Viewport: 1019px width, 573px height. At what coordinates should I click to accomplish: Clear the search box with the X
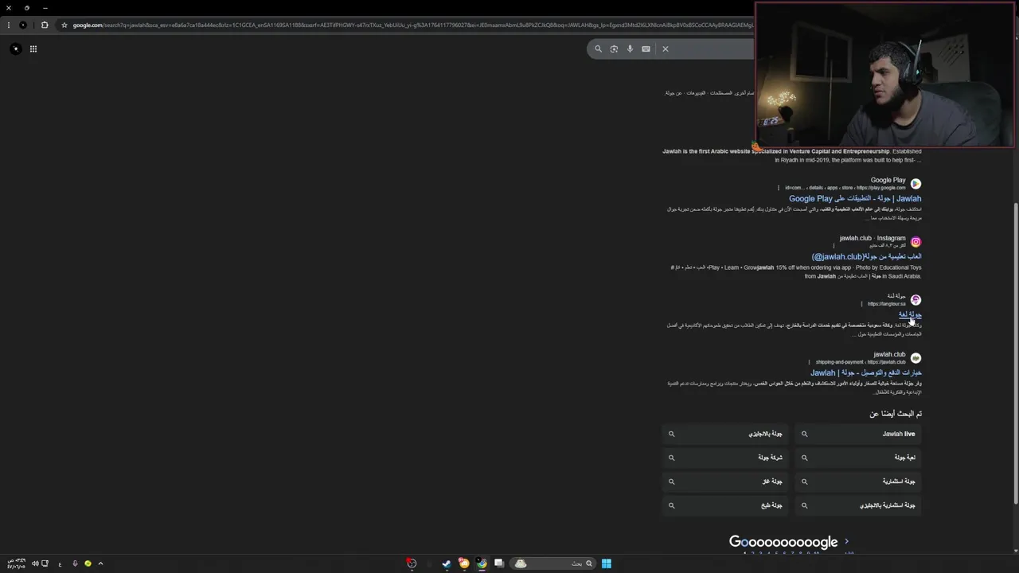pos(666,49)
